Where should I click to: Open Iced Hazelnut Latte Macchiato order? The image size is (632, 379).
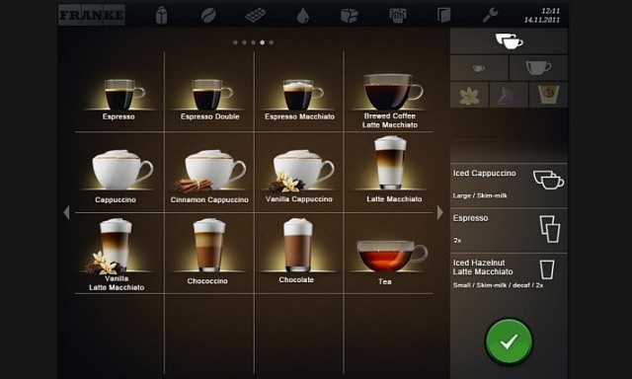point(509,273)
